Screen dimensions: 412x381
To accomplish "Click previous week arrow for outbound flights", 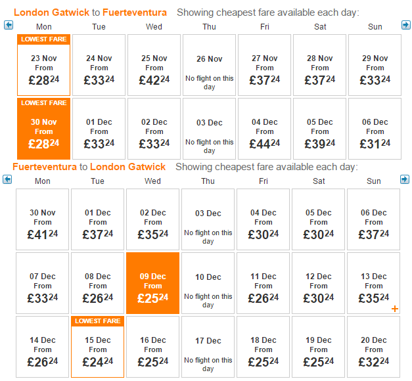I will click(x=9, y=25).
